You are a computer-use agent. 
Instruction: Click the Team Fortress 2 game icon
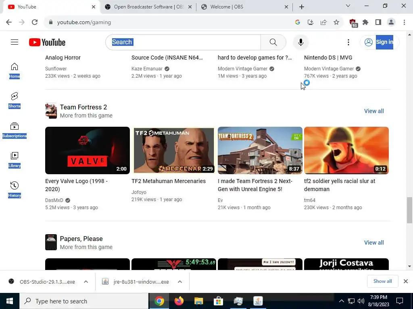pyautogui.click(x=51, y=111)
